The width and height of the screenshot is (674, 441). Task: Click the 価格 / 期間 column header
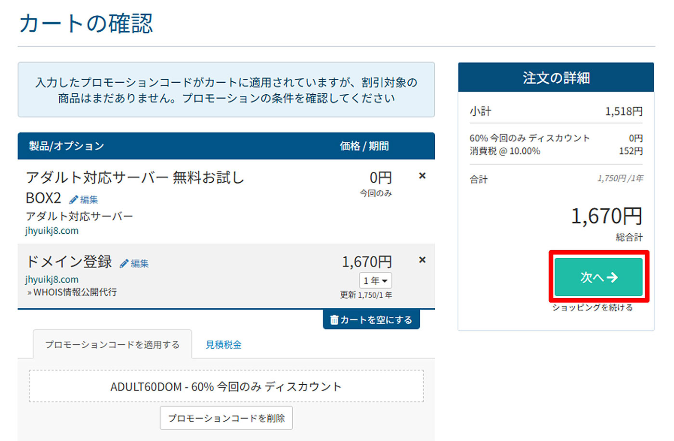click(x=364, y=146)
